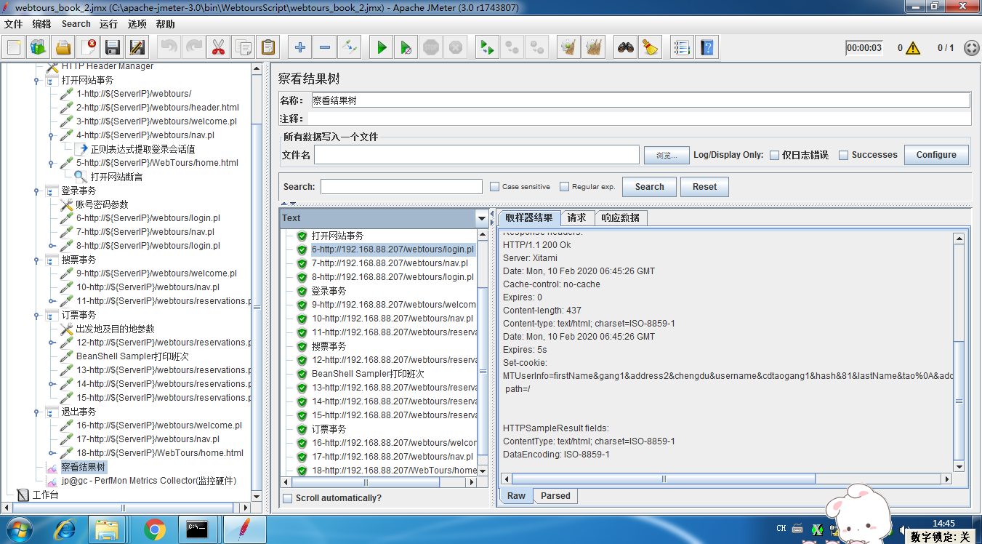Click the Search button
The width and height of the screenshot is (982, 544).
pyautogui.click(x=649, y=187)
